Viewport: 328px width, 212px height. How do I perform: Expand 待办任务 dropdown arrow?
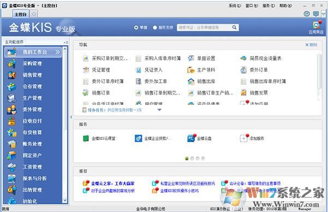(x=159, y=110)
